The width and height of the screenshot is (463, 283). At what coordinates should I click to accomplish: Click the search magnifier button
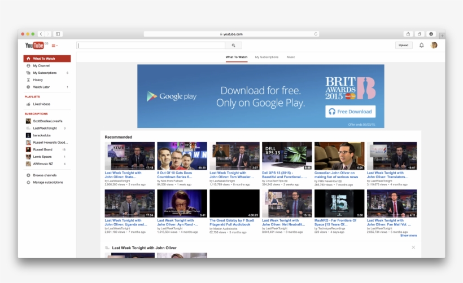pos(233,46)
